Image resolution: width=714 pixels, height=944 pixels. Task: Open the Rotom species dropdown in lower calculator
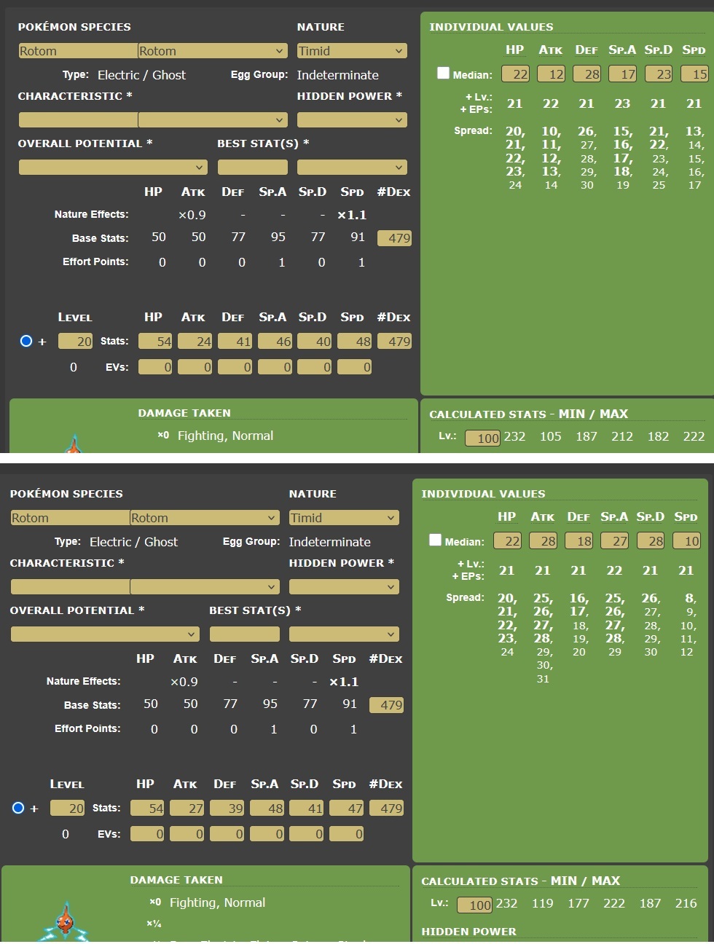coord(205,518)
